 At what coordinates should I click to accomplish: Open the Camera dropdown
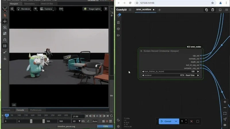(x=46, y=9)
